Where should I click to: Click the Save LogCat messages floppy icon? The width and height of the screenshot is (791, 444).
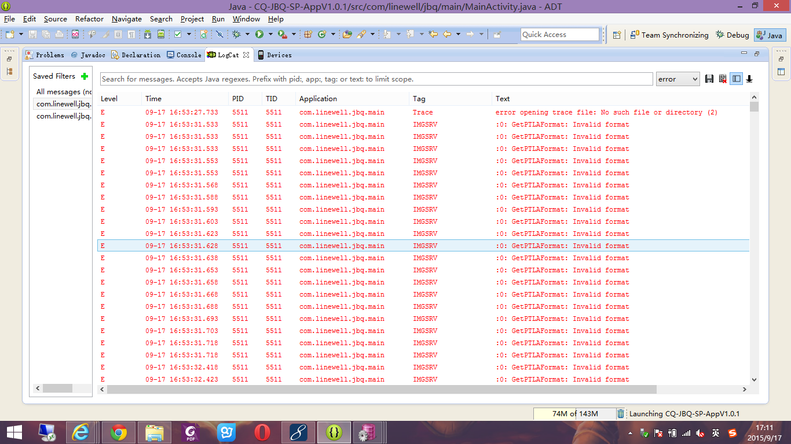pyautogui.click(x=709, y=79)
